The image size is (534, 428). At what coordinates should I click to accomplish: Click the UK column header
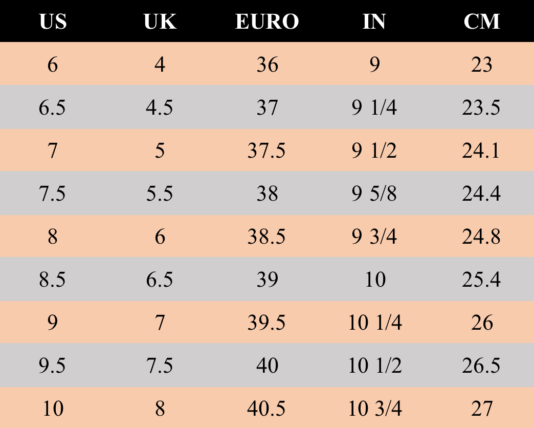coord(160,22)
